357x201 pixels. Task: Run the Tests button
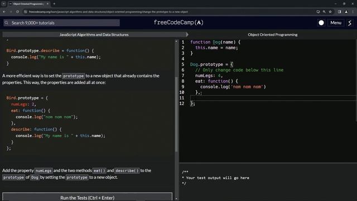[x=87, y=197]
